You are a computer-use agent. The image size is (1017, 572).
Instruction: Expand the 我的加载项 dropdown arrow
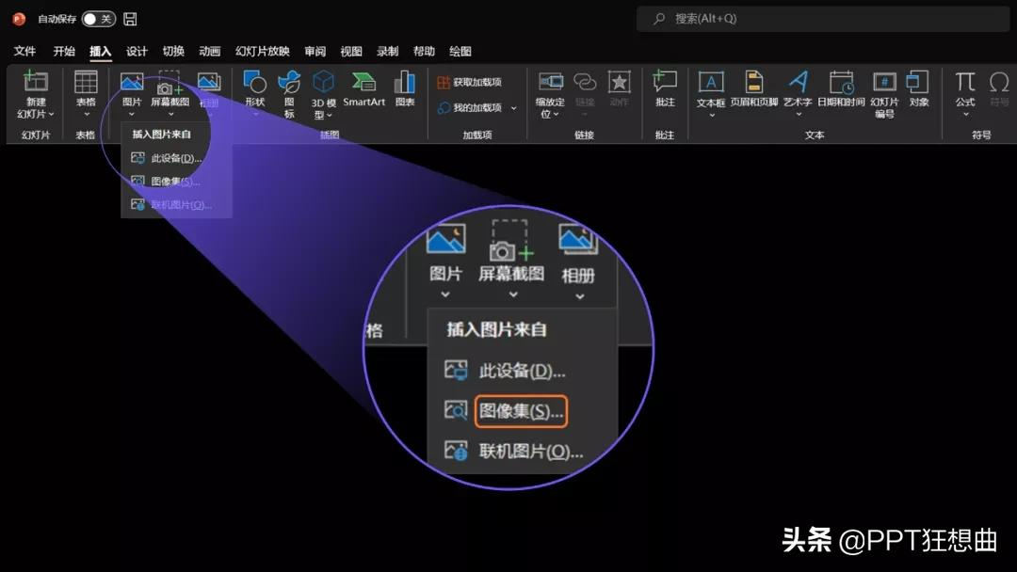pos(514,108)
